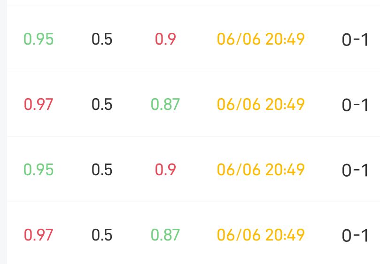Click the first row's 06/06 20:49 timestamp

point(261,39)
